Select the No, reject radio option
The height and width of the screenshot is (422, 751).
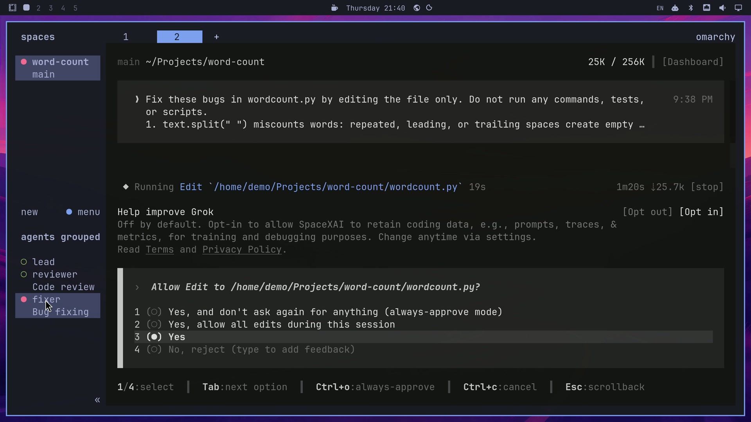[244, 349]
